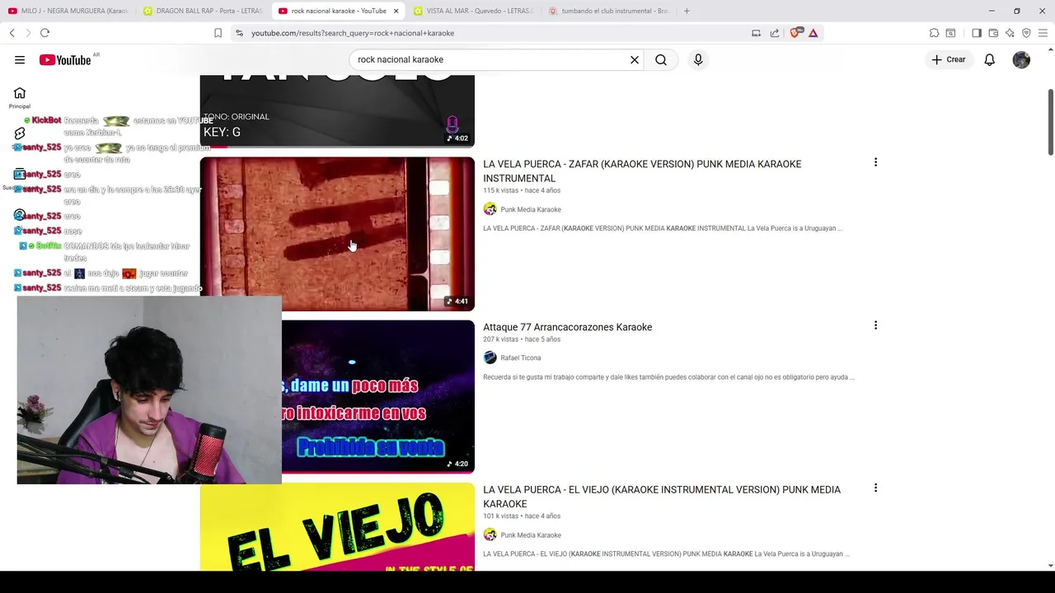Click the '115 k vistas • hace 4 años' text
The height and width of the screenshot is (593, 1055).
pyautogui.click(x=522, y=190)
